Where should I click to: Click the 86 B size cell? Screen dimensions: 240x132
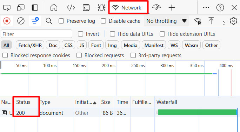click(107, 113)
